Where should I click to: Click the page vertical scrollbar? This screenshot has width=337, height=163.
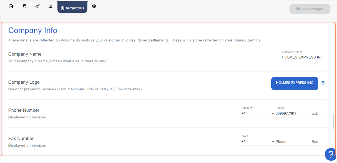tap(334, 121)
